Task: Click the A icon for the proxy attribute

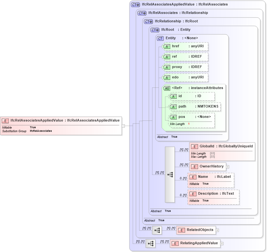Action: (x=167, y=67)
